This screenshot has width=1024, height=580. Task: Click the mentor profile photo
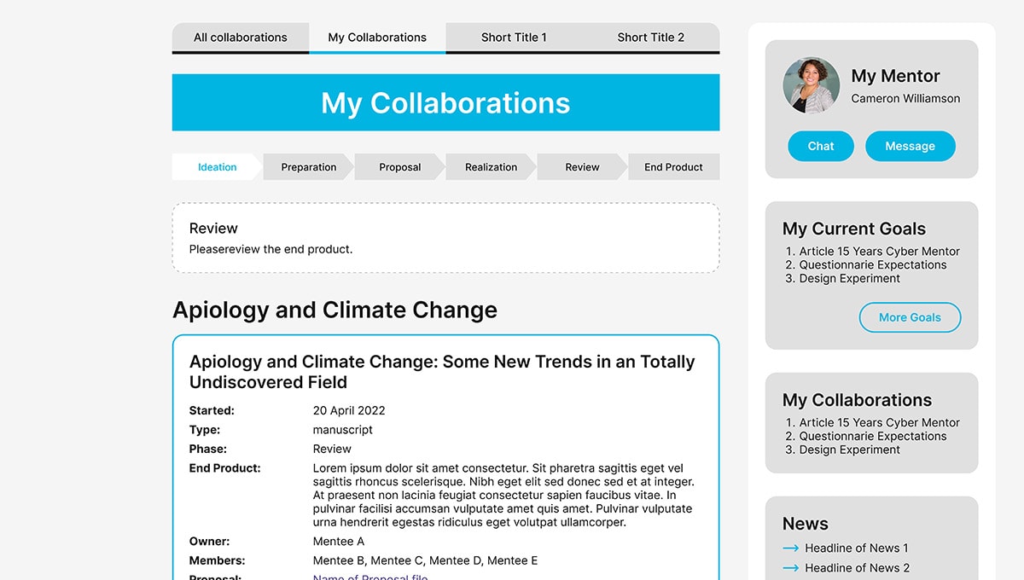coord(812,85)
